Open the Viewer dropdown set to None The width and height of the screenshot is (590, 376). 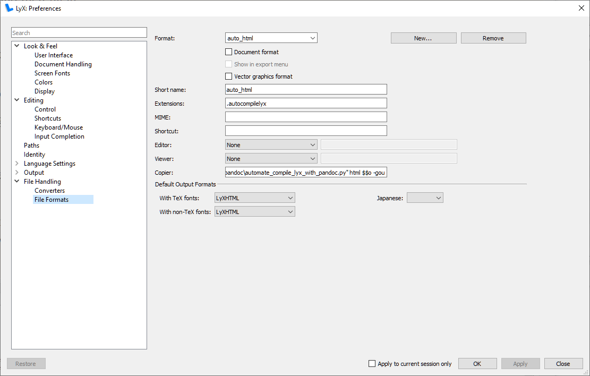(x=271, y=159)
